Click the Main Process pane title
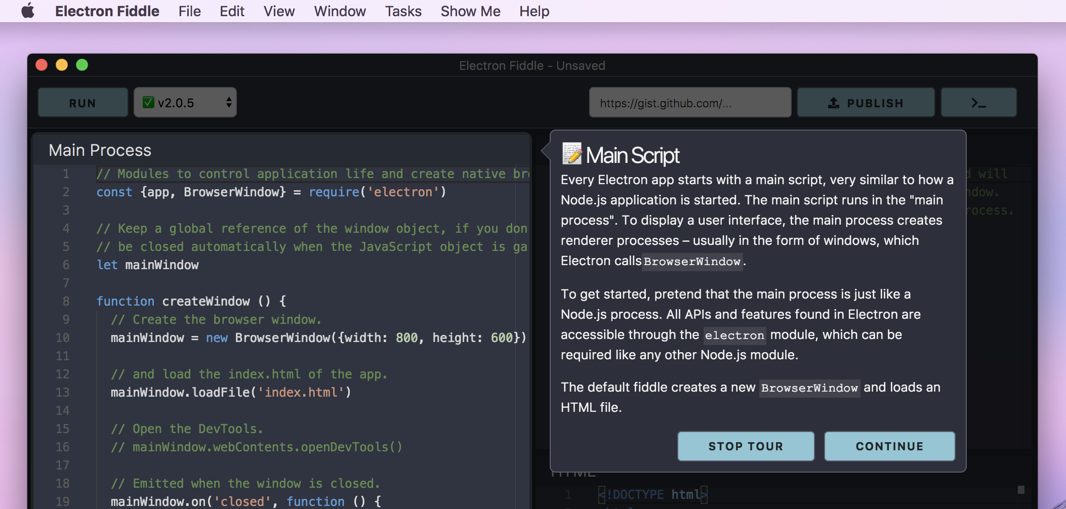The image size is (1066, 509). tap(99, 150)
